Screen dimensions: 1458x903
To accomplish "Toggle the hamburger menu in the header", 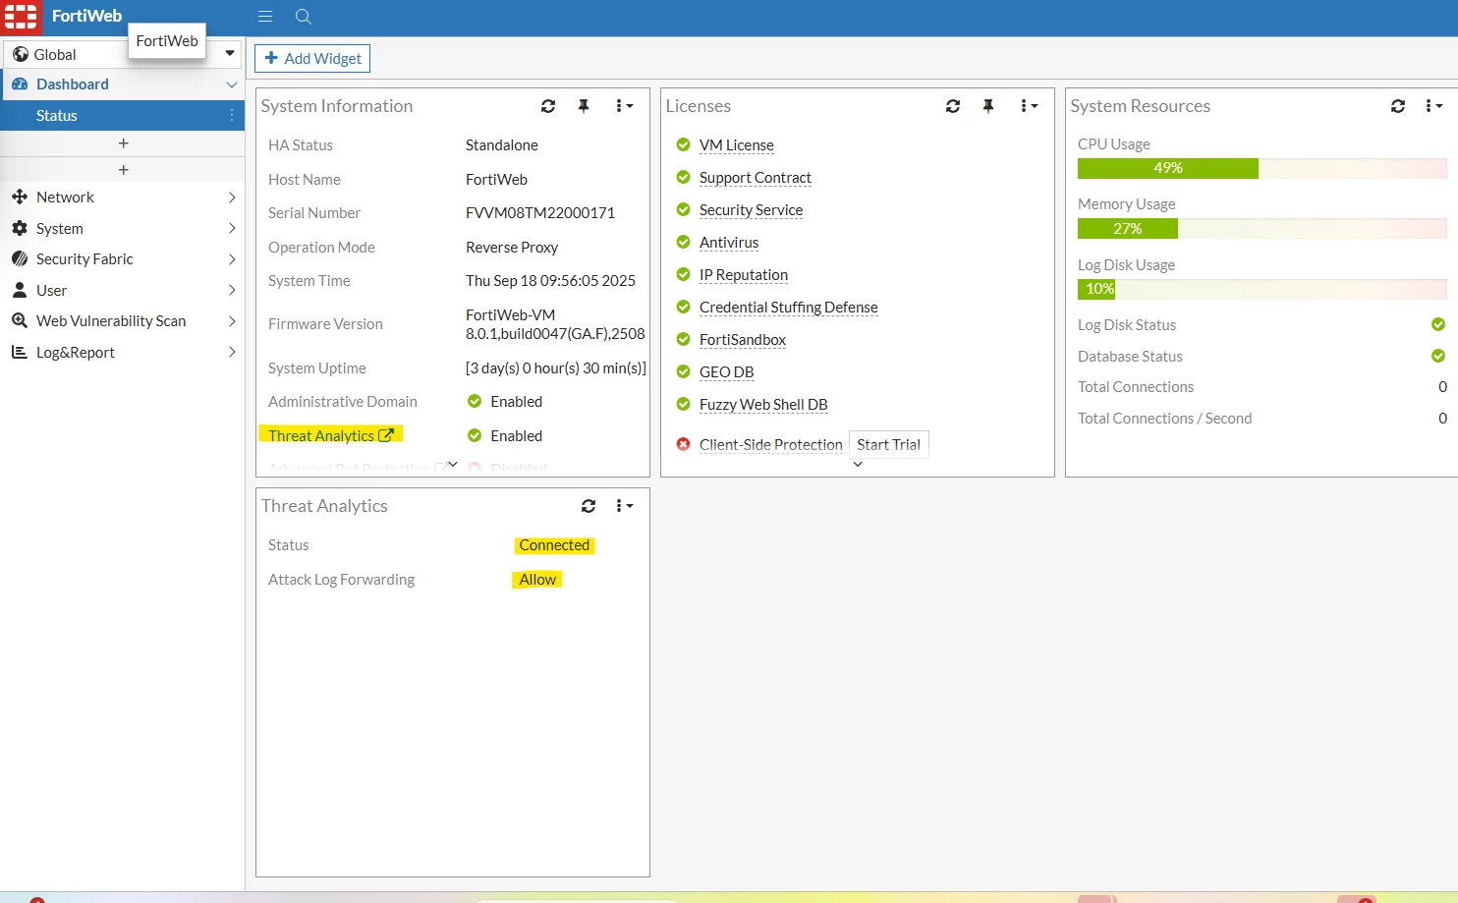I will coord(265,17).
